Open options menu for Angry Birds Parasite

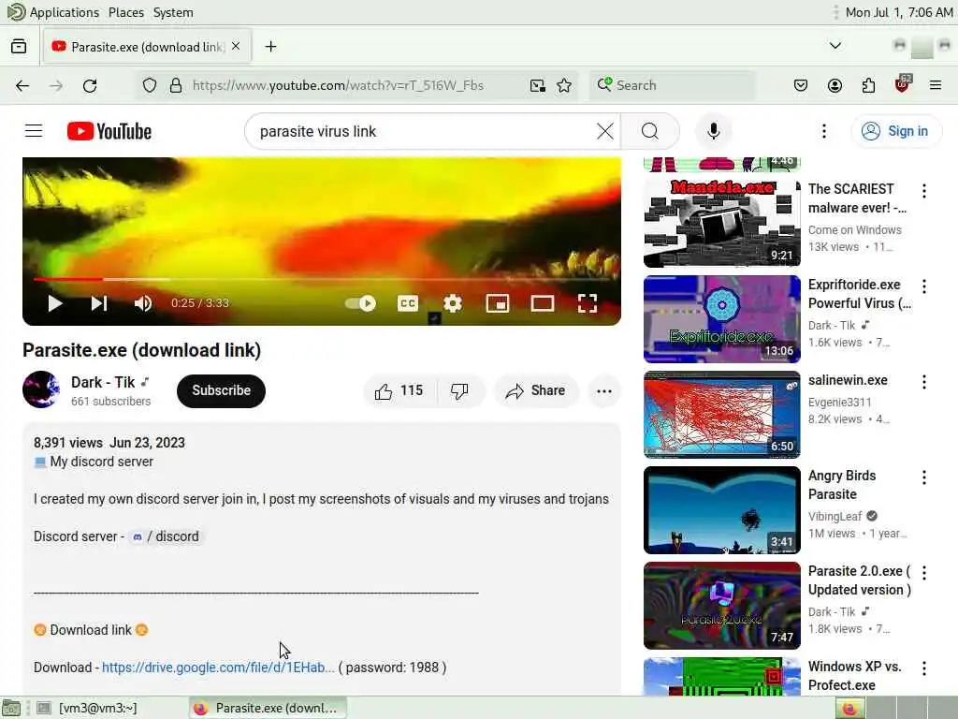click(923, 477)
